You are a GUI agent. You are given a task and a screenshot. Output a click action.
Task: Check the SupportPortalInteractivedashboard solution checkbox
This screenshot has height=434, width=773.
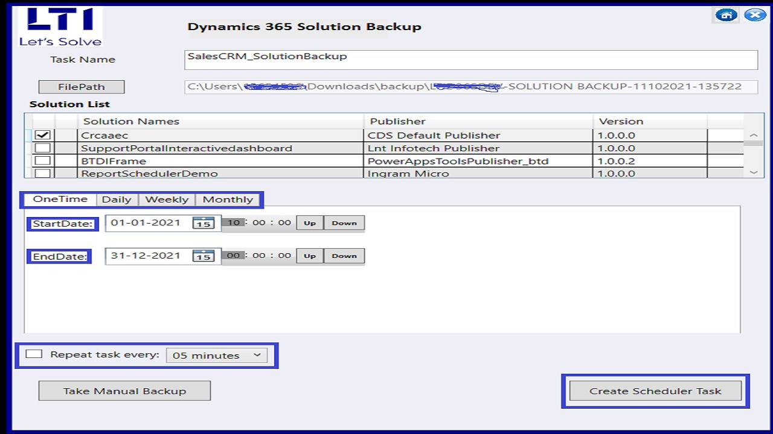tap(43, 148)
